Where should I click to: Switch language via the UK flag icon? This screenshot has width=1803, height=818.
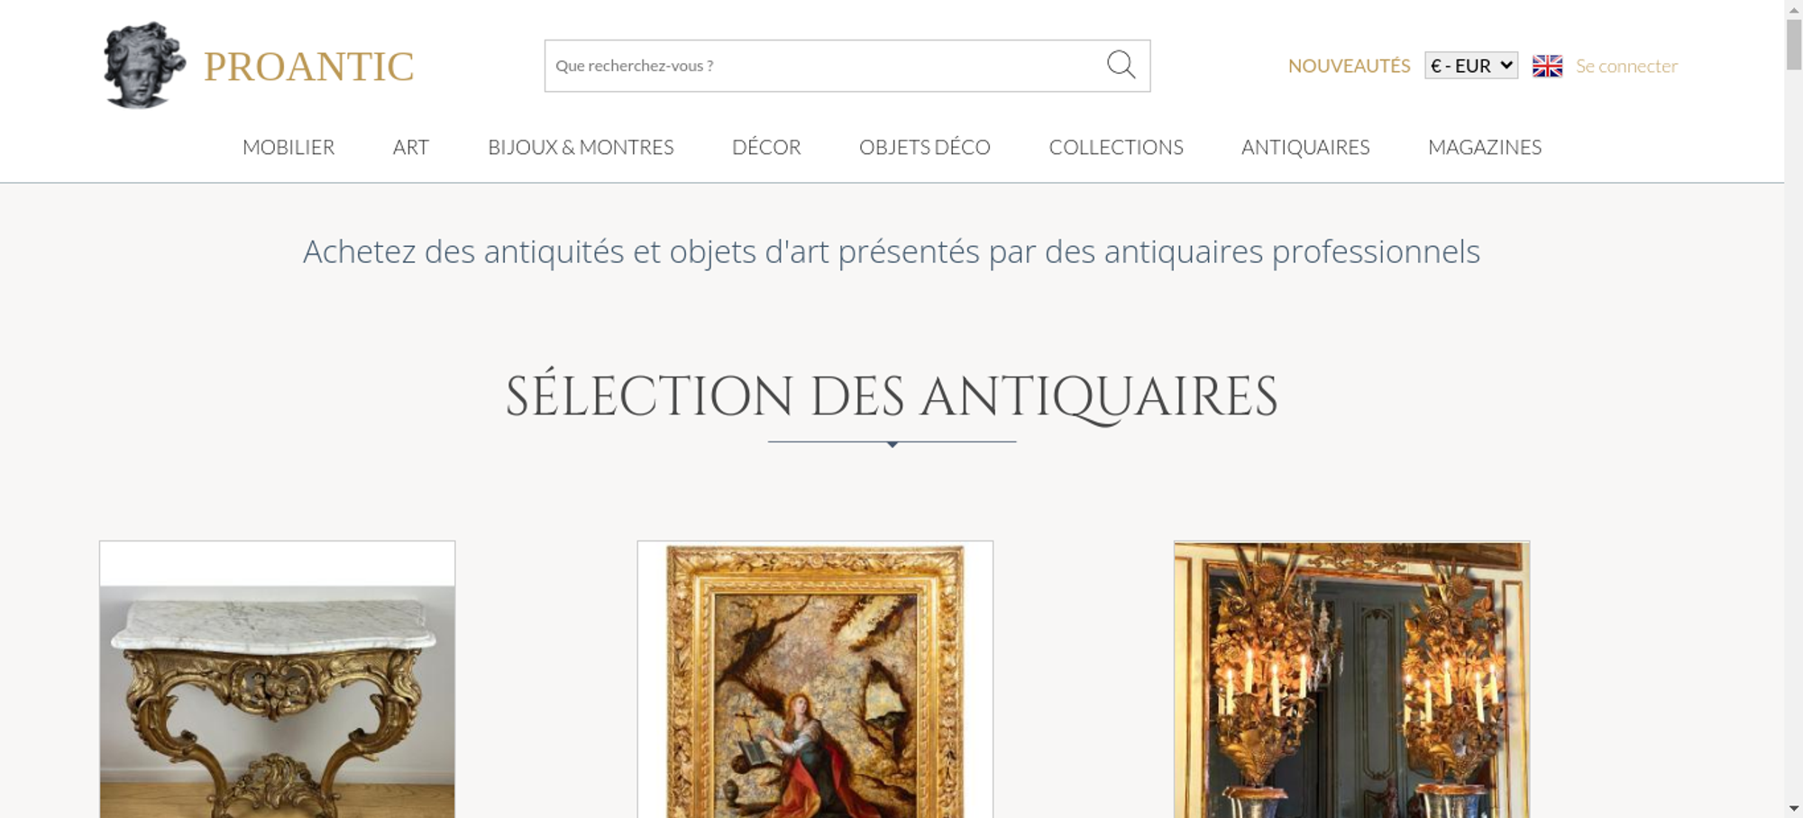point(1547,66)
